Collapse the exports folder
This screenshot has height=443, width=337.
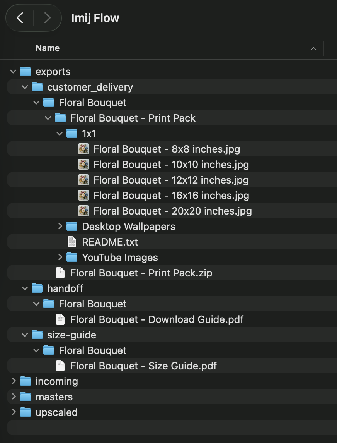[x=13, y=71]
